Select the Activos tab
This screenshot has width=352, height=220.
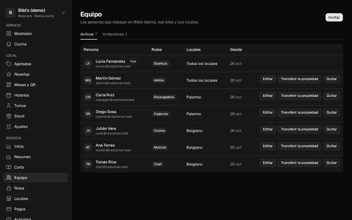[89, 34]
